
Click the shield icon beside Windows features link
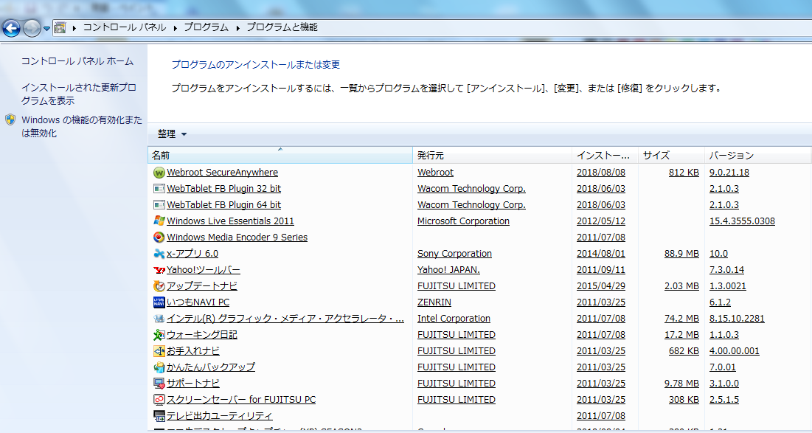tap(10, 120)
